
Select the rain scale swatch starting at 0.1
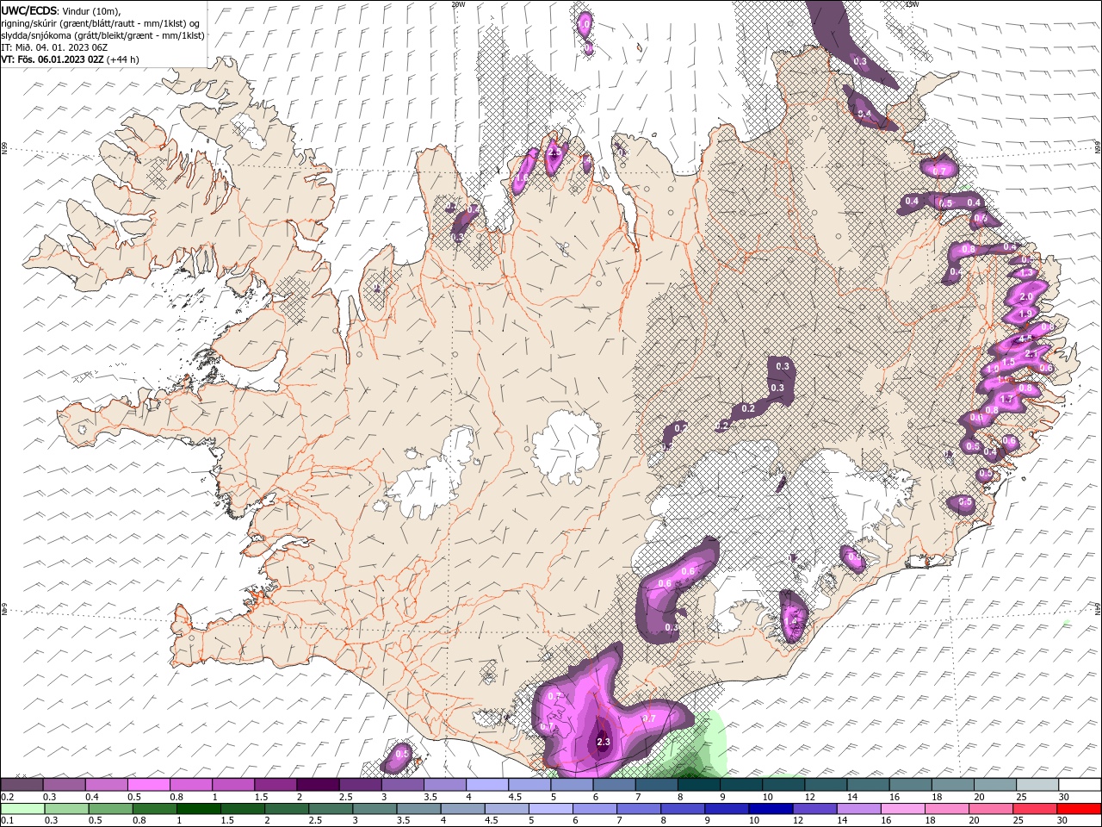coord(22,809)
